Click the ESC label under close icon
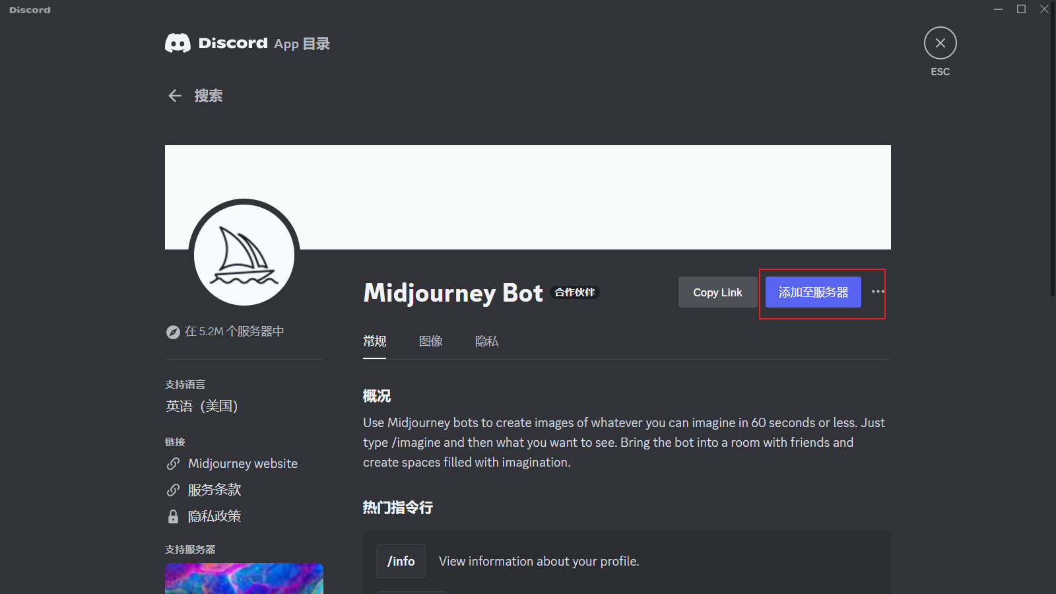The height and width of the screenshot is (594, 1056). 940,71
